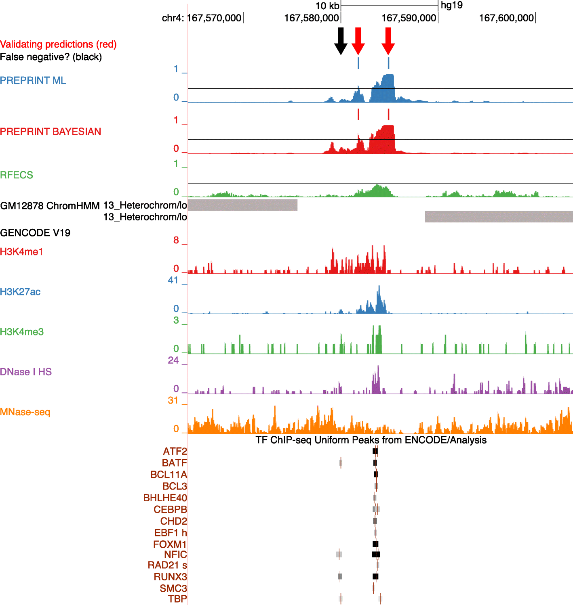Click the left gray ChromHMM heterochromatin block
Image resolution: width=573 pixels, height=605 pixels.
pos(242,205)
